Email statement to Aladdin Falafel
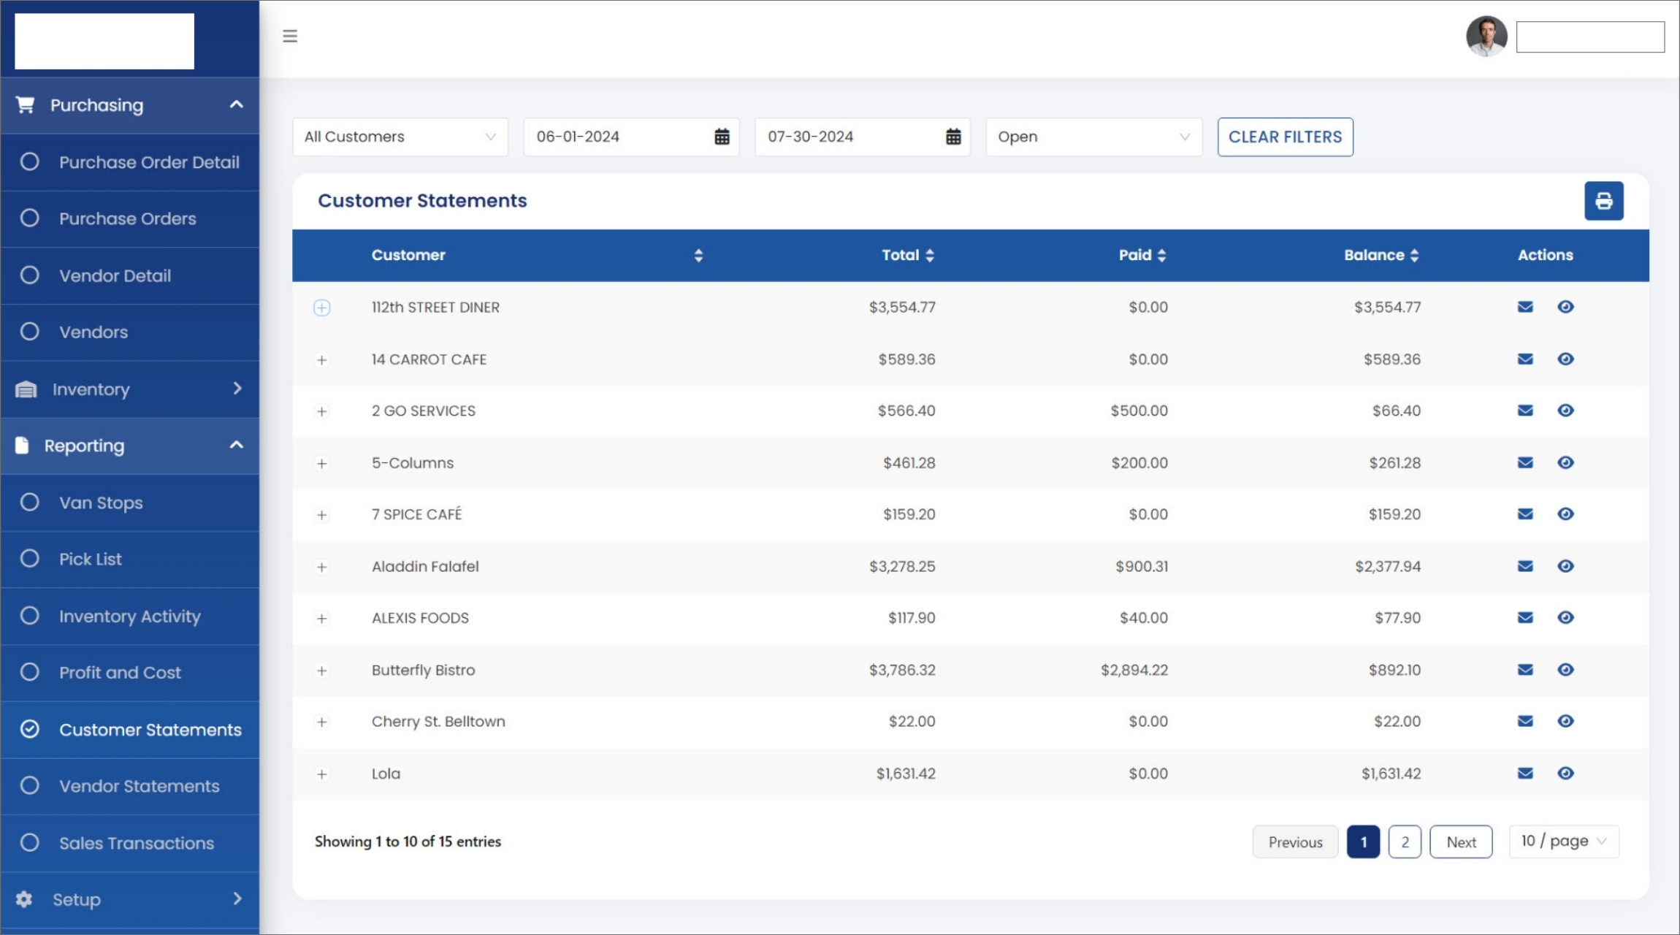 (x=1525, y=566)
